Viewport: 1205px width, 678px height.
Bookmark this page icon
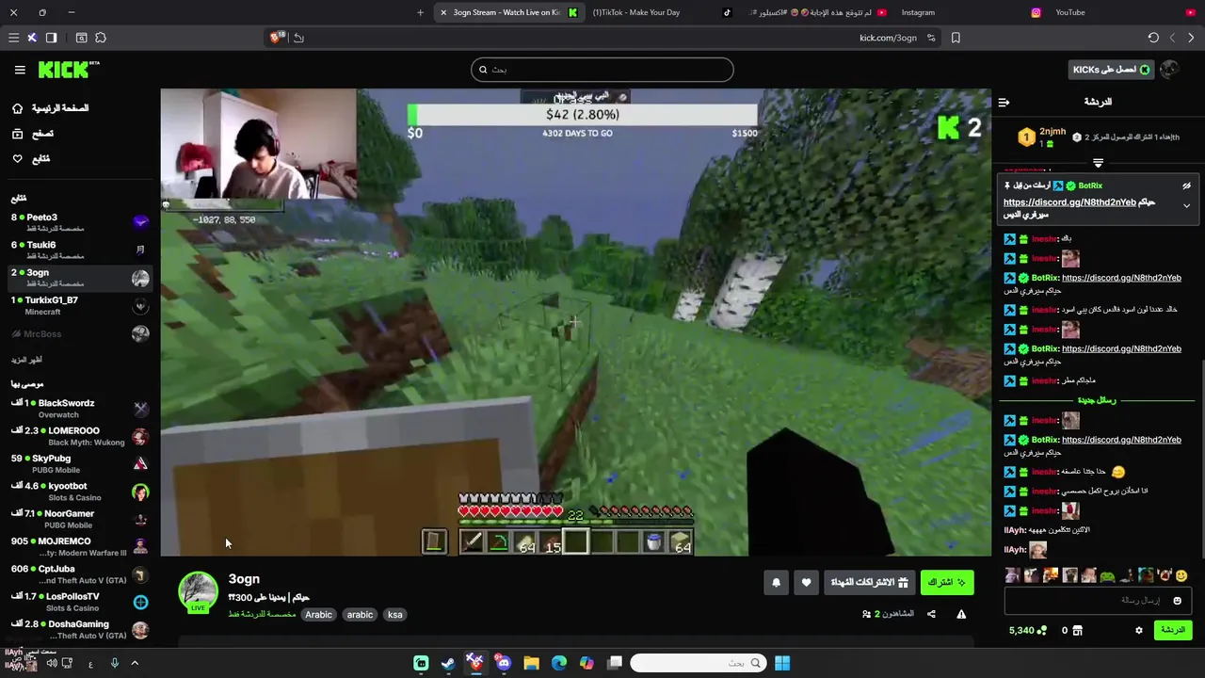point(956,38)
